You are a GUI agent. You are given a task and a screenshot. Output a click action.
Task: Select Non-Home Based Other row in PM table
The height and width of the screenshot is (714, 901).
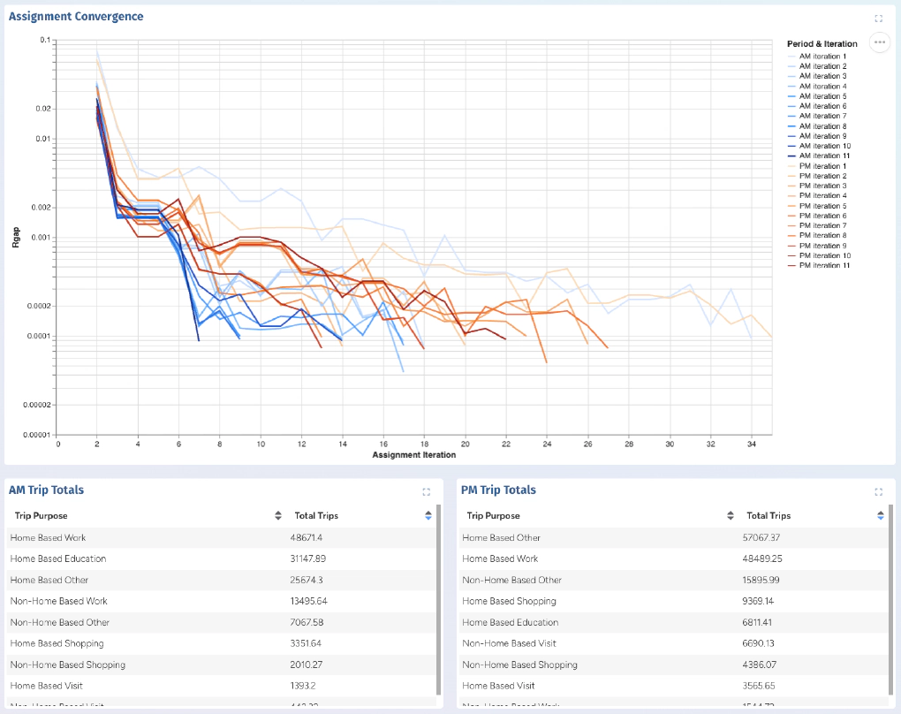pyautogui.click(x=512, y=580)
